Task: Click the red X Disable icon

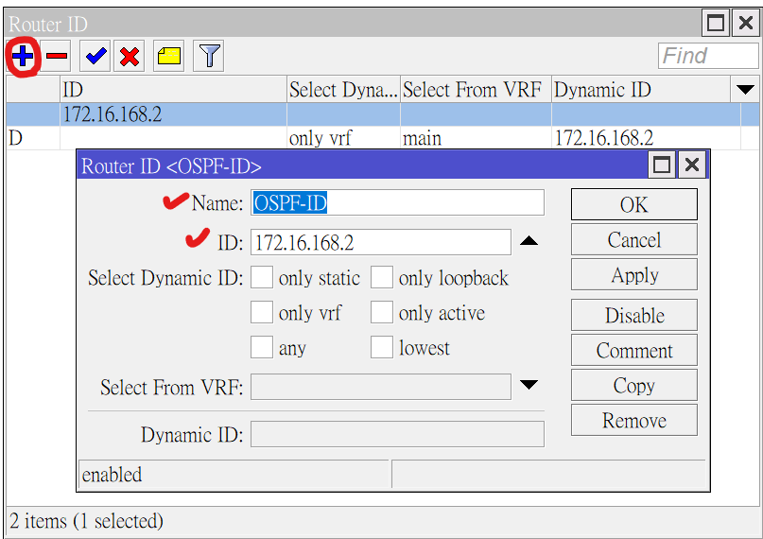Action: pos(130,57)
